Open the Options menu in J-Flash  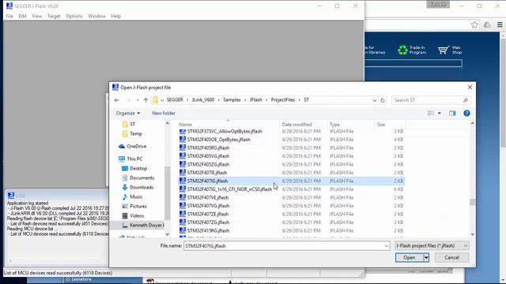click(x=74, y=16)
